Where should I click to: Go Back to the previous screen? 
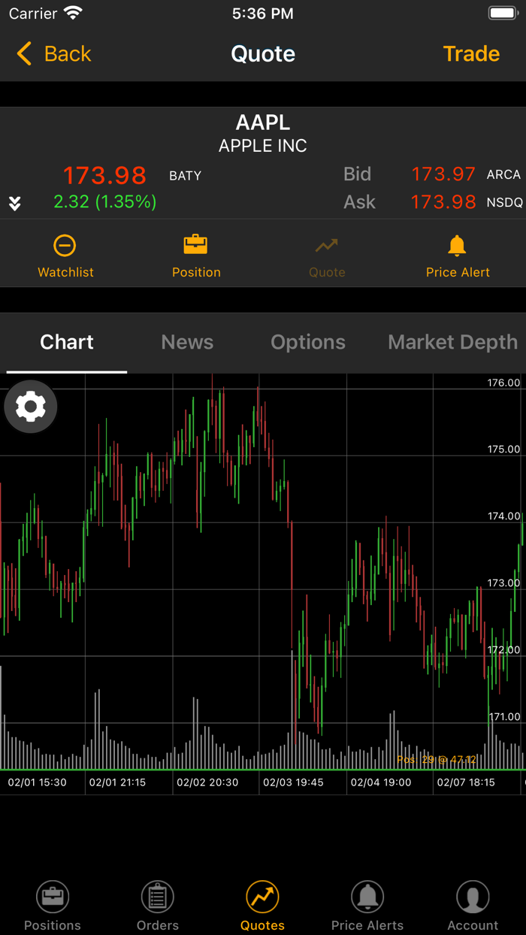click(x=53, y=53)
